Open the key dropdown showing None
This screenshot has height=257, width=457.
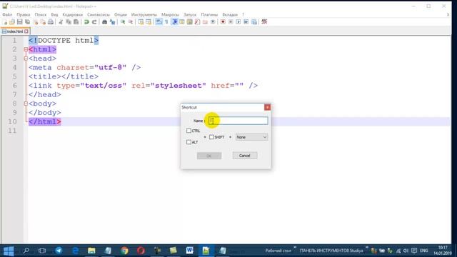pos(251,137)
